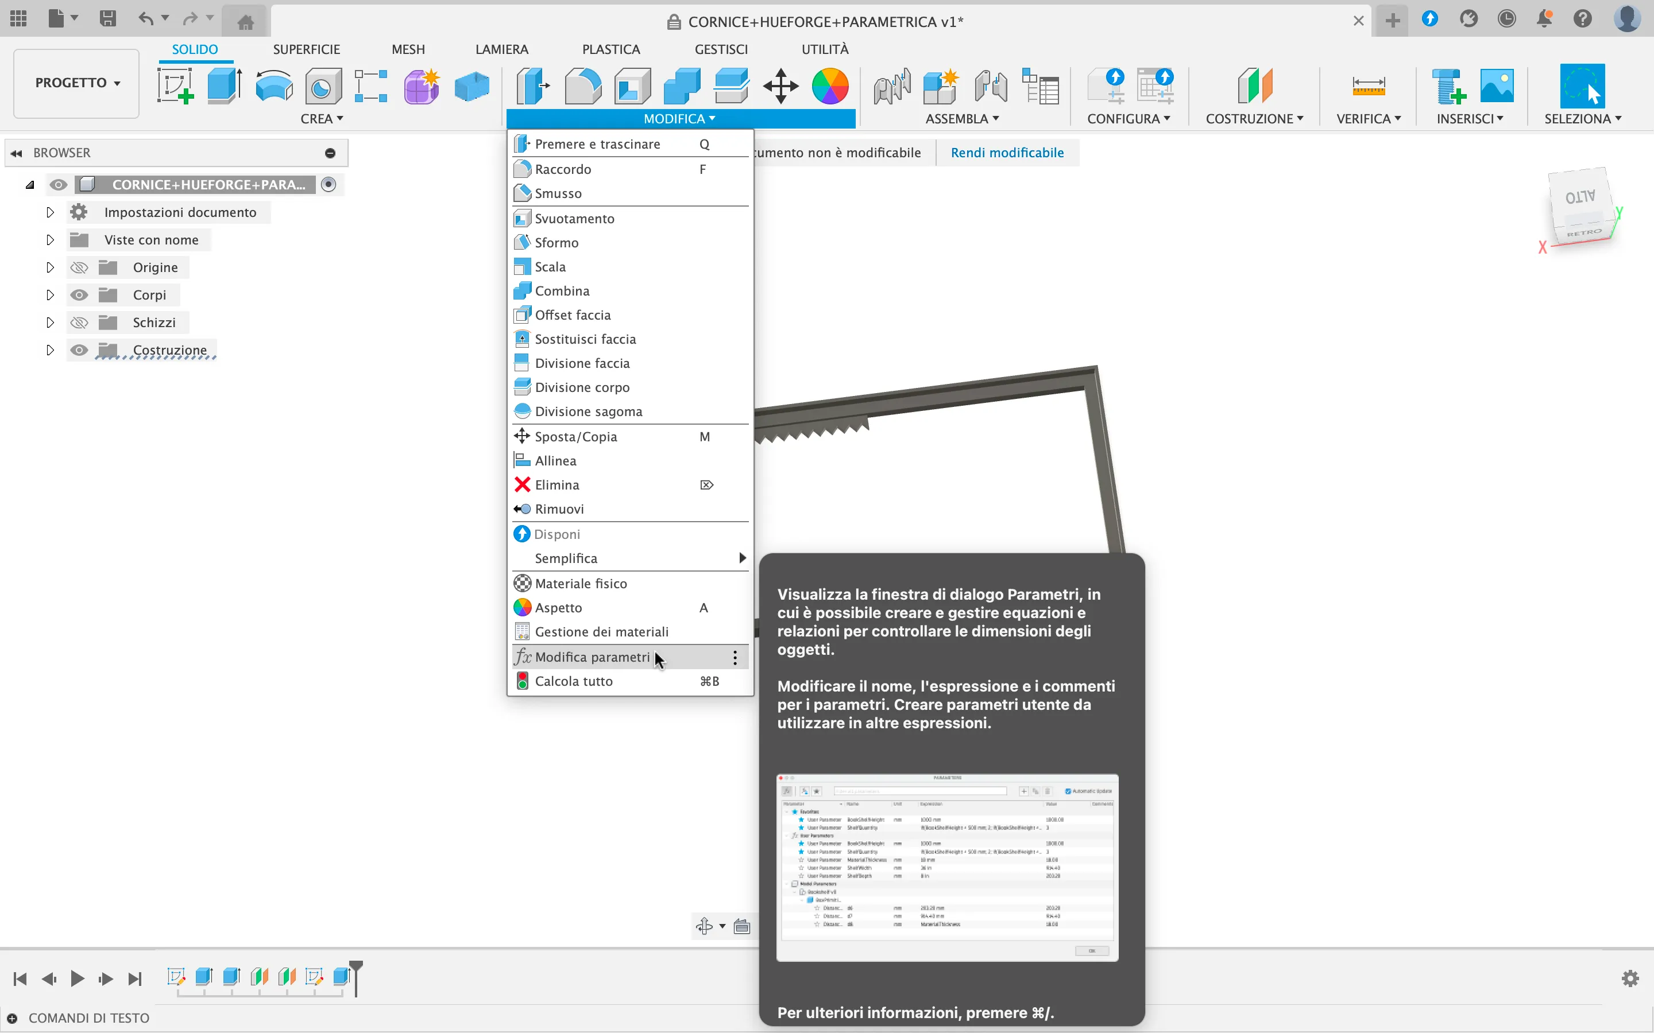Image resolution: width=1654 pixels, height=1033 pixels.
Task: Click the ALTO face of view cube
Action: (x=1579, y=197)
